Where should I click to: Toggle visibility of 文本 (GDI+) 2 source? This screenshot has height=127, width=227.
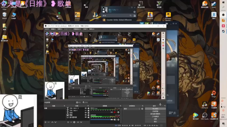click(x=86, y=108)
